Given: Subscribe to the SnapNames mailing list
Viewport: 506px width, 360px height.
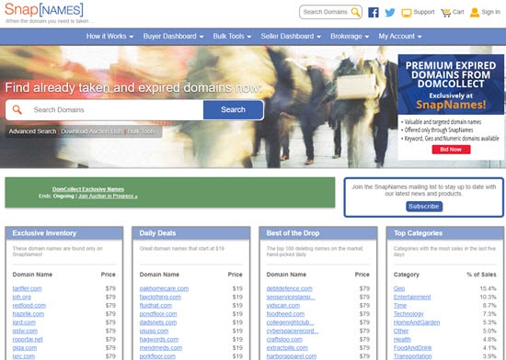Looking at the screenshot, I should tap(424, 207).
